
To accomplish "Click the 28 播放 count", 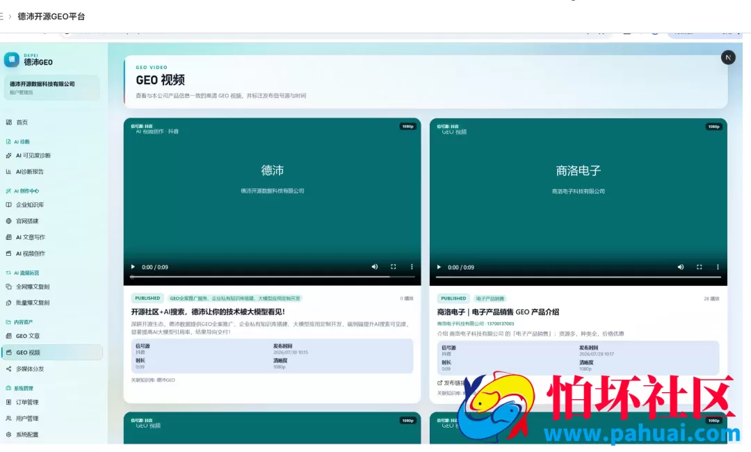I will pyautogui.click(x=711, y=299).
